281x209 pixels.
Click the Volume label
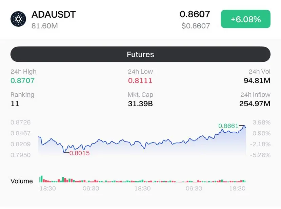coord(22,181)
